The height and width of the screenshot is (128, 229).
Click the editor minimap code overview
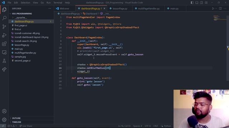click(x=219, y=18)
